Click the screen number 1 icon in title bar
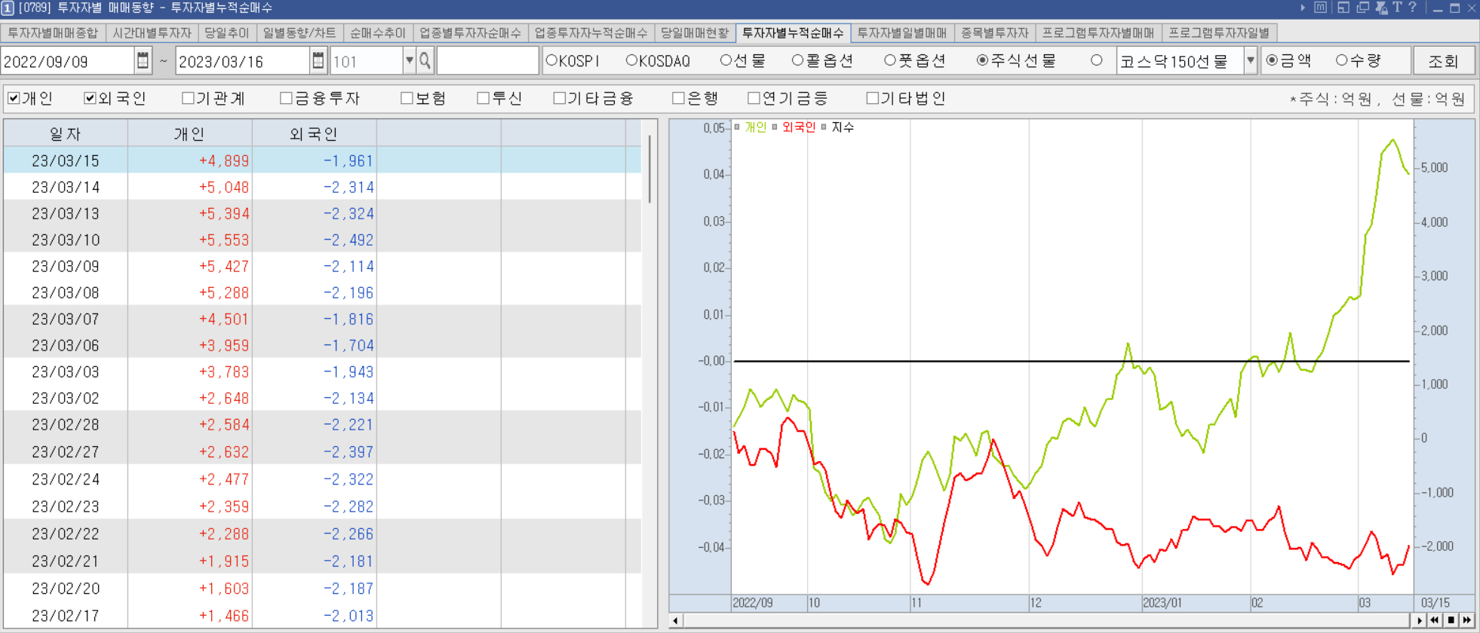 8,8
